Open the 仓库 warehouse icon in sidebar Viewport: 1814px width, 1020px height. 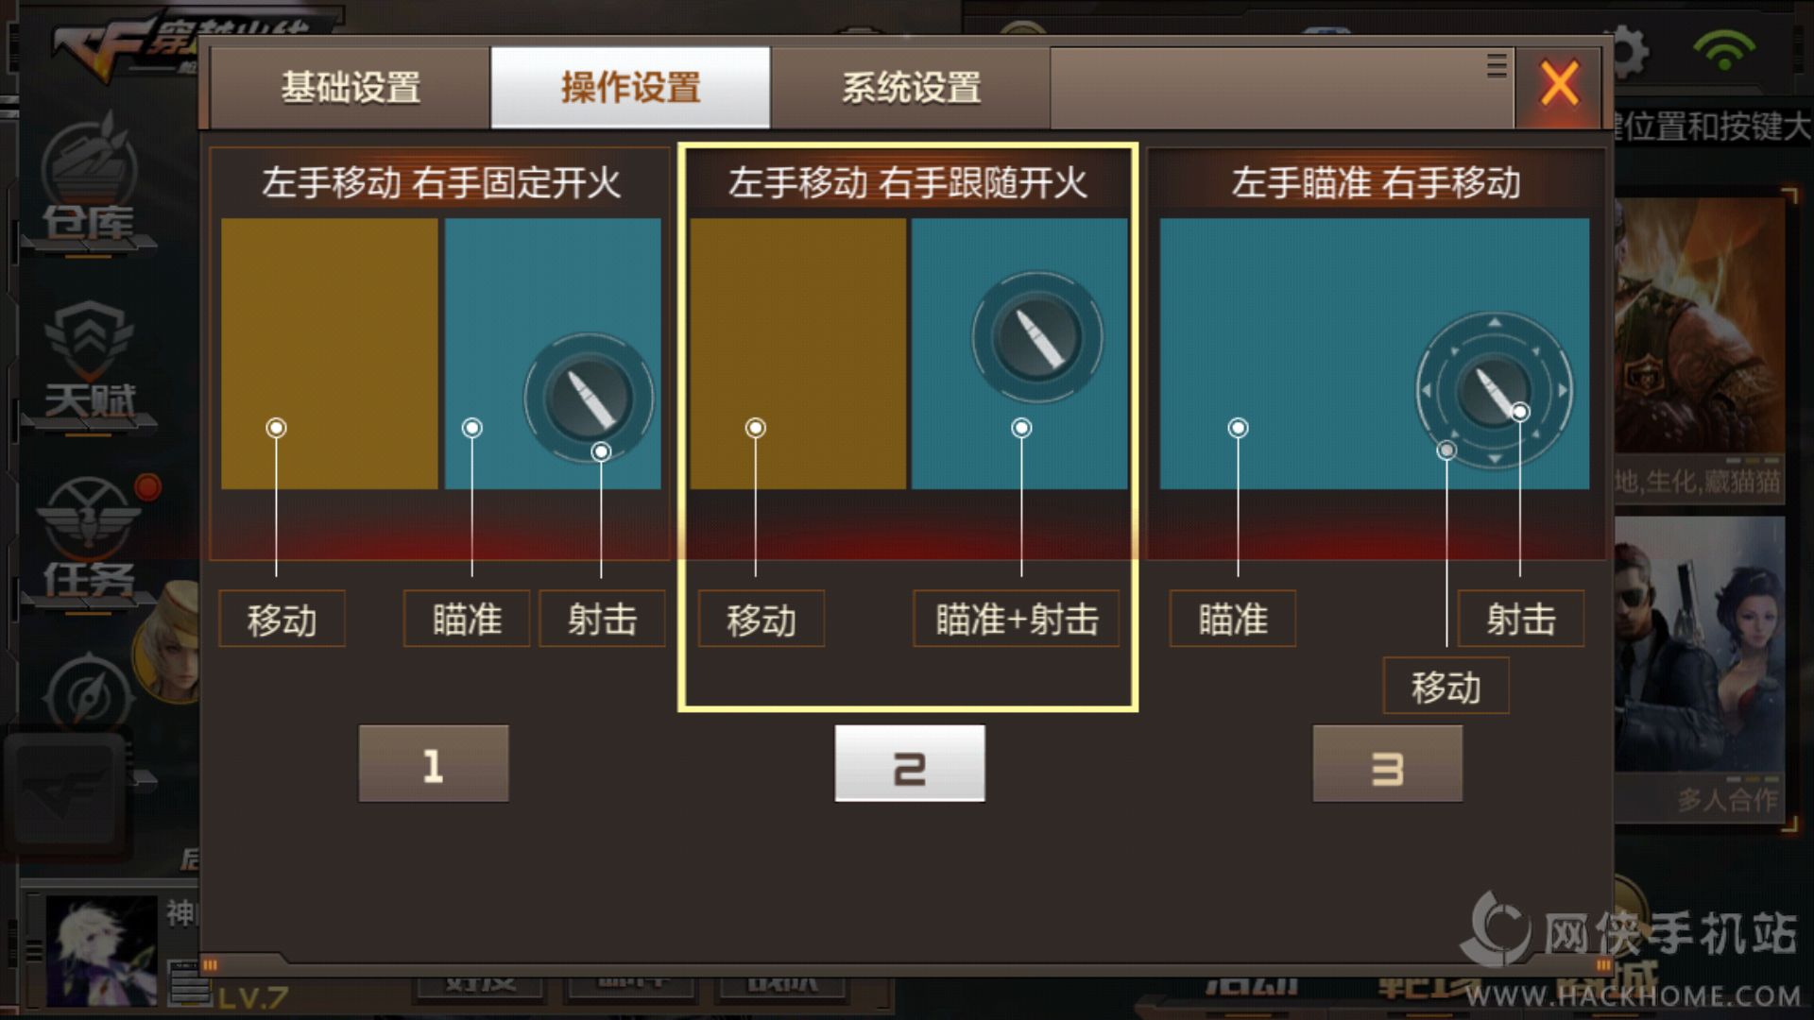point(89,184)
